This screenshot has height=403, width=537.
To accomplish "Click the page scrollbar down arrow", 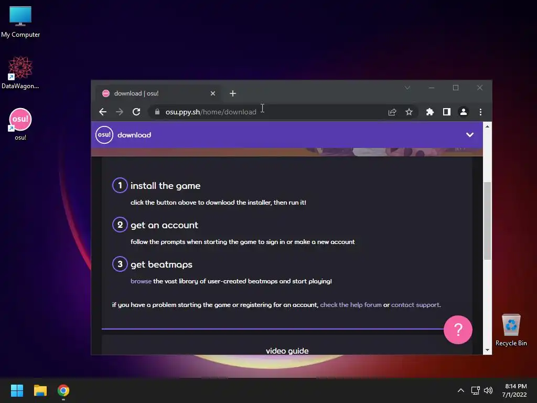I will pyautogui.click(x=487, y=350).
